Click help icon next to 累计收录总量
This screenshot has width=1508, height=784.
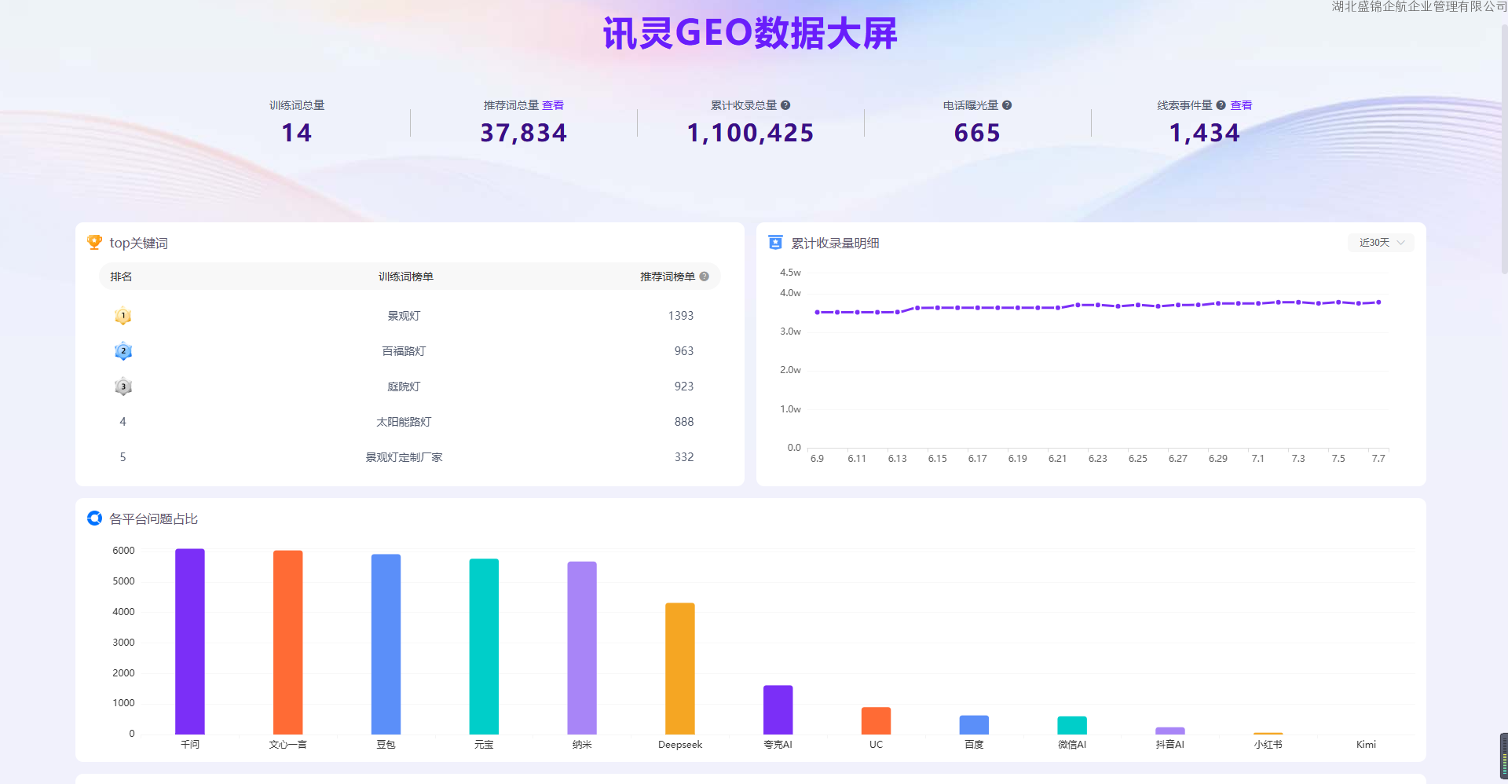785,105
